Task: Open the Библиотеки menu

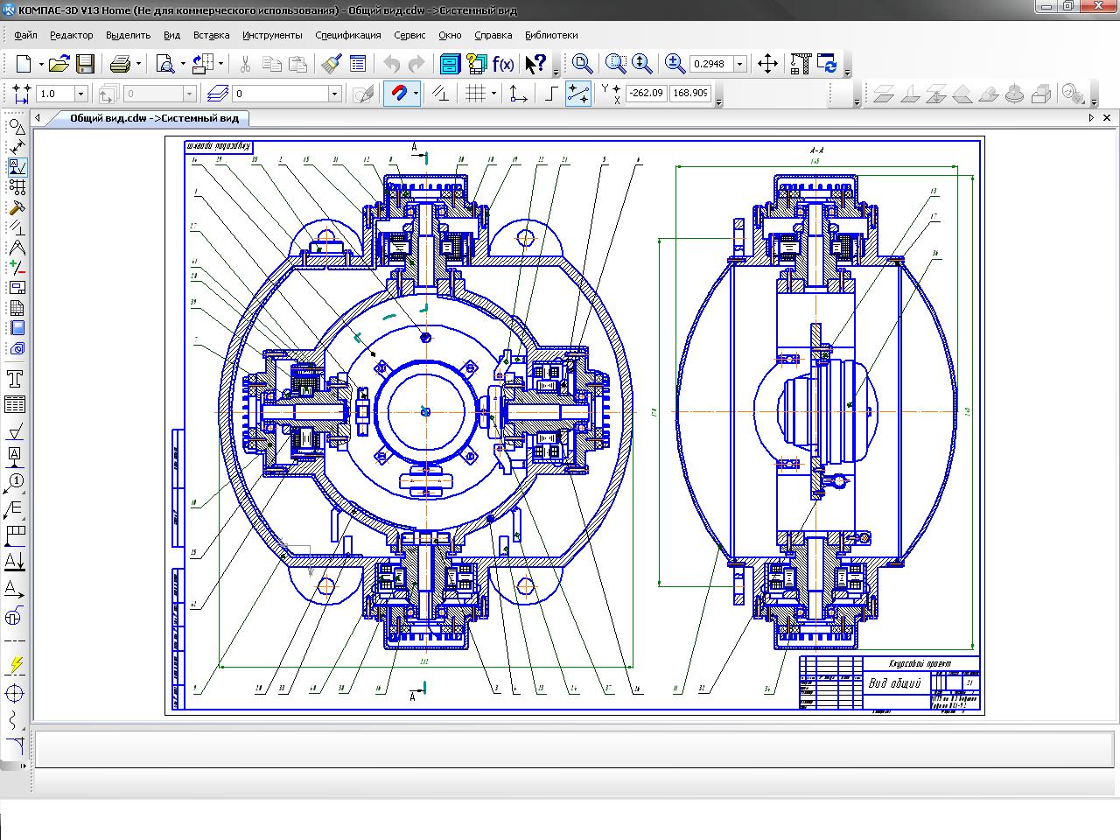Action: coord(551,35)
